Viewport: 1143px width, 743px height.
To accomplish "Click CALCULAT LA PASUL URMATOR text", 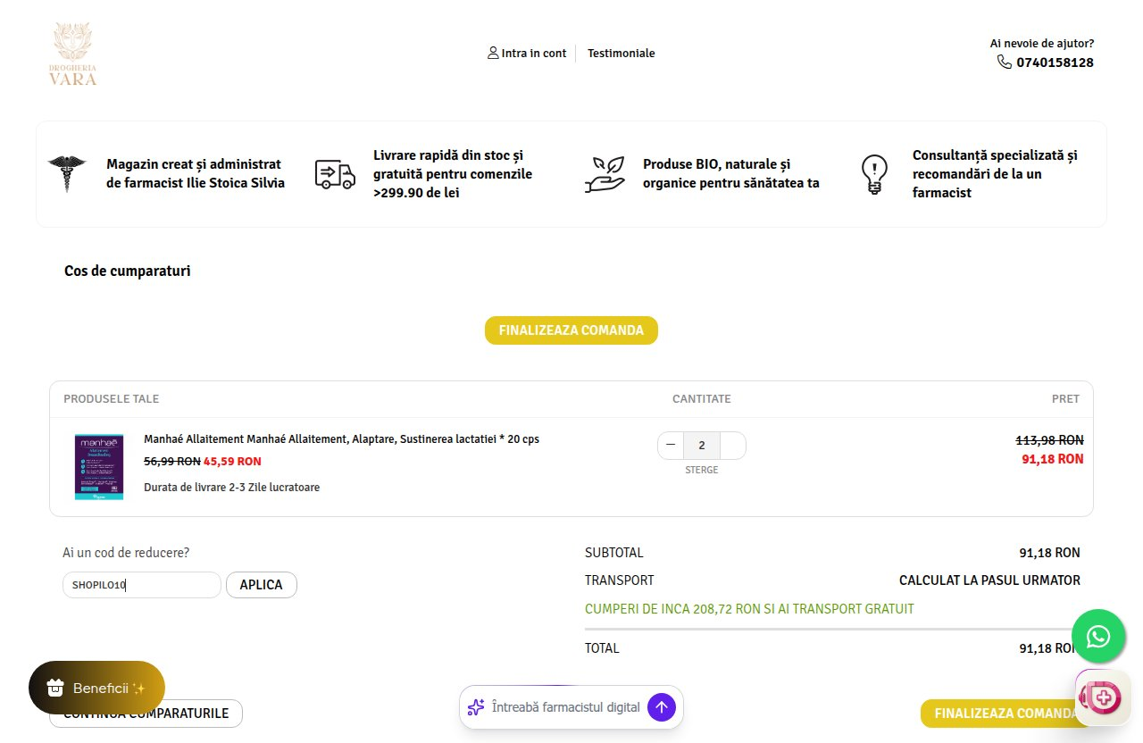I will (x=989, y=580).
